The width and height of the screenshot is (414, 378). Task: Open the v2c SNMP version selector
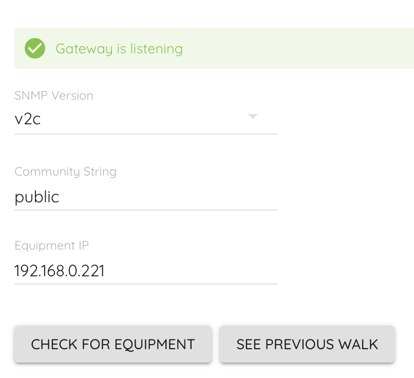145,120
